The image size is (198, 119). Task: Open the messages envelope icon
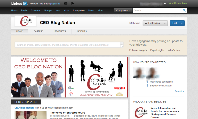pyautogui.click(x=66, y=3)
